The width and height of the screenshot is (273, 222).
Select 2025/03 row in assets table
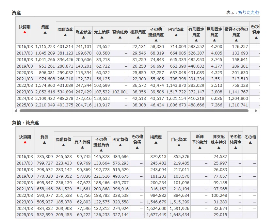(x=137, y=105)
